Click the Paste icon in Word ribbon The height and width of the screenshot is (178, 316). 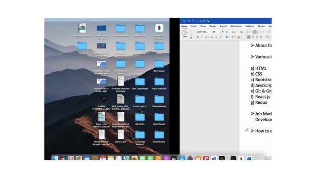click(x=184, y=33)
